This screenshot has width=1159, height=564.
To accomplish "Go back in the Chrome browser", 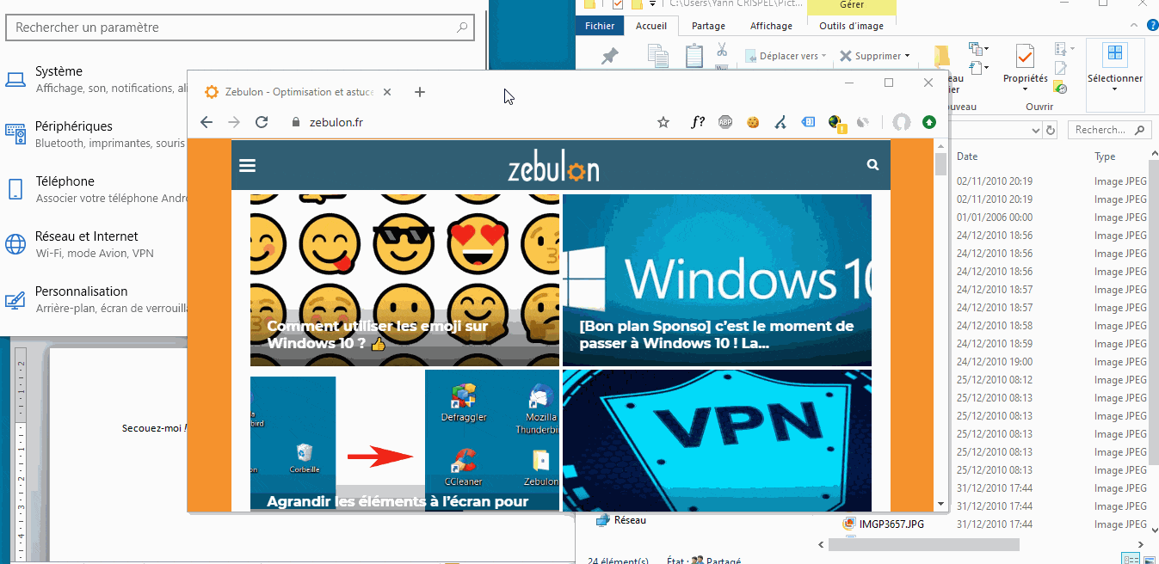I will [207, 122].
